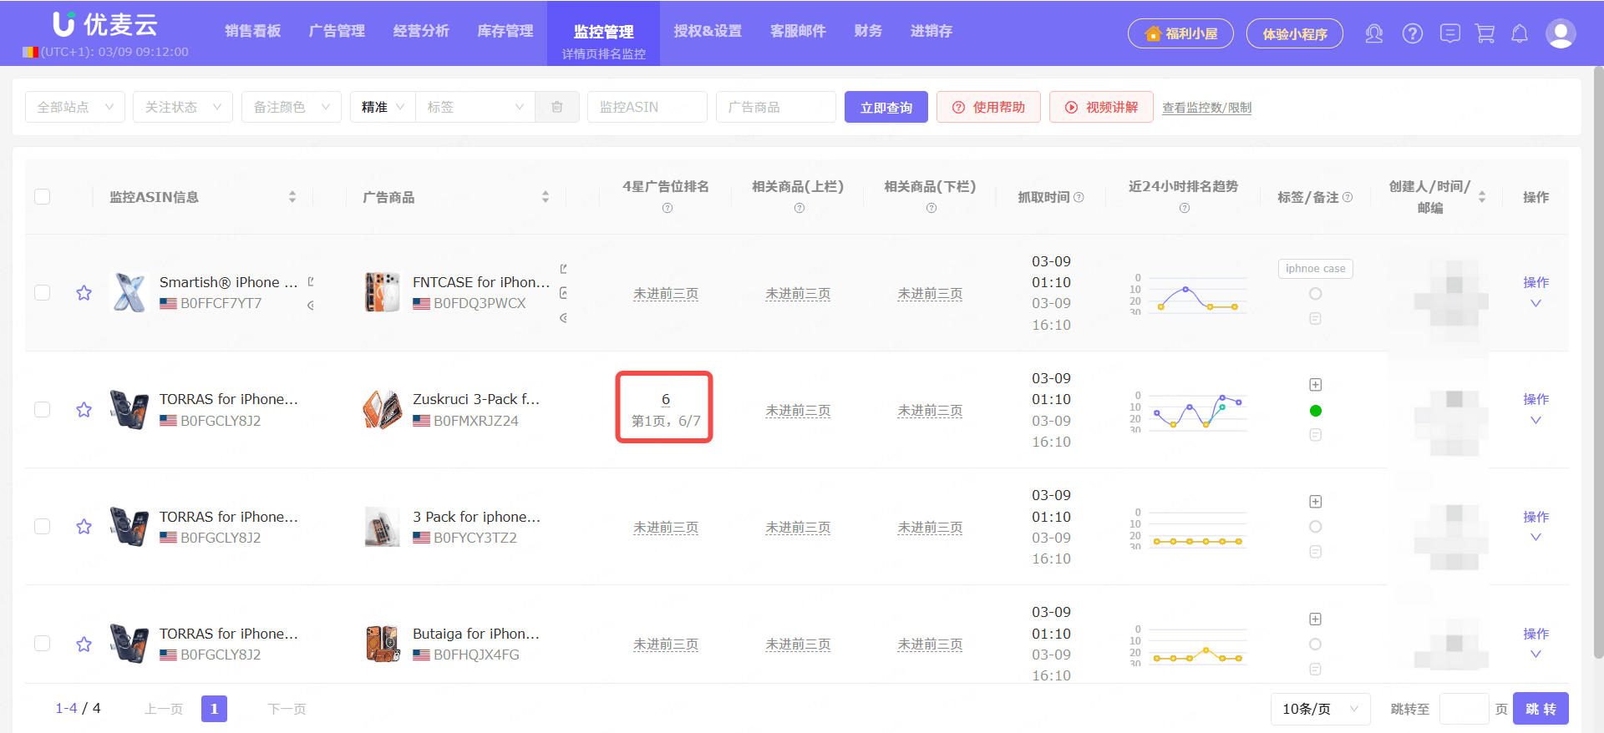Open the 关注状态 dropdown

click(x=183, y=107)
